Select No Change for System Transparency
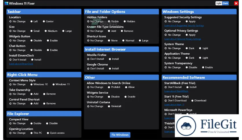This screenshot has width=242, height=140. (x=173, y=67)
